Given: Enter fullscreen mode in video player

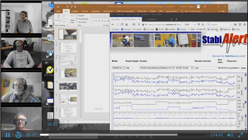Looking at the screenshot, I should tap(241, 135).
